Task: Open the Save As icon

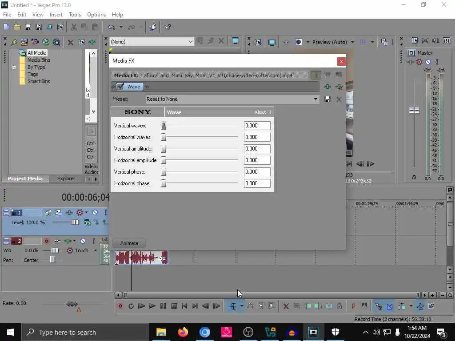Action: click(39, 27)
